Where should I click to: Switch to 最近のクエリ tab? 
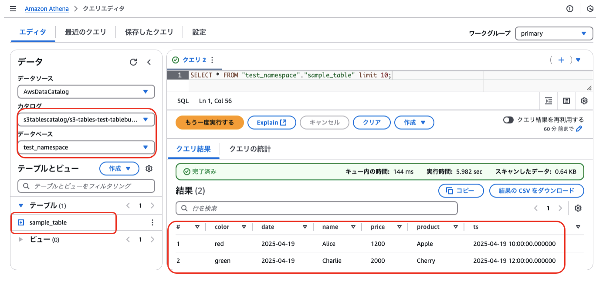coord(85,32)
